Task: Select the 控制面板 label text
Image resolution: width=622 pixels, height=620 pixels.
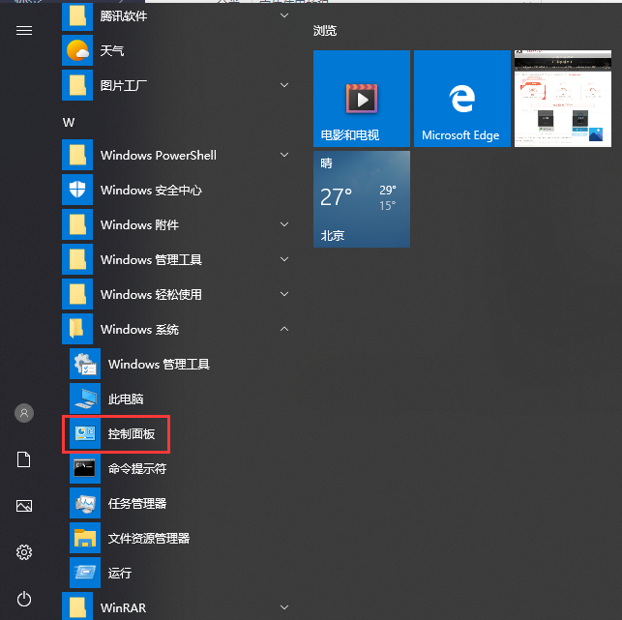Action: click(132, 434)
